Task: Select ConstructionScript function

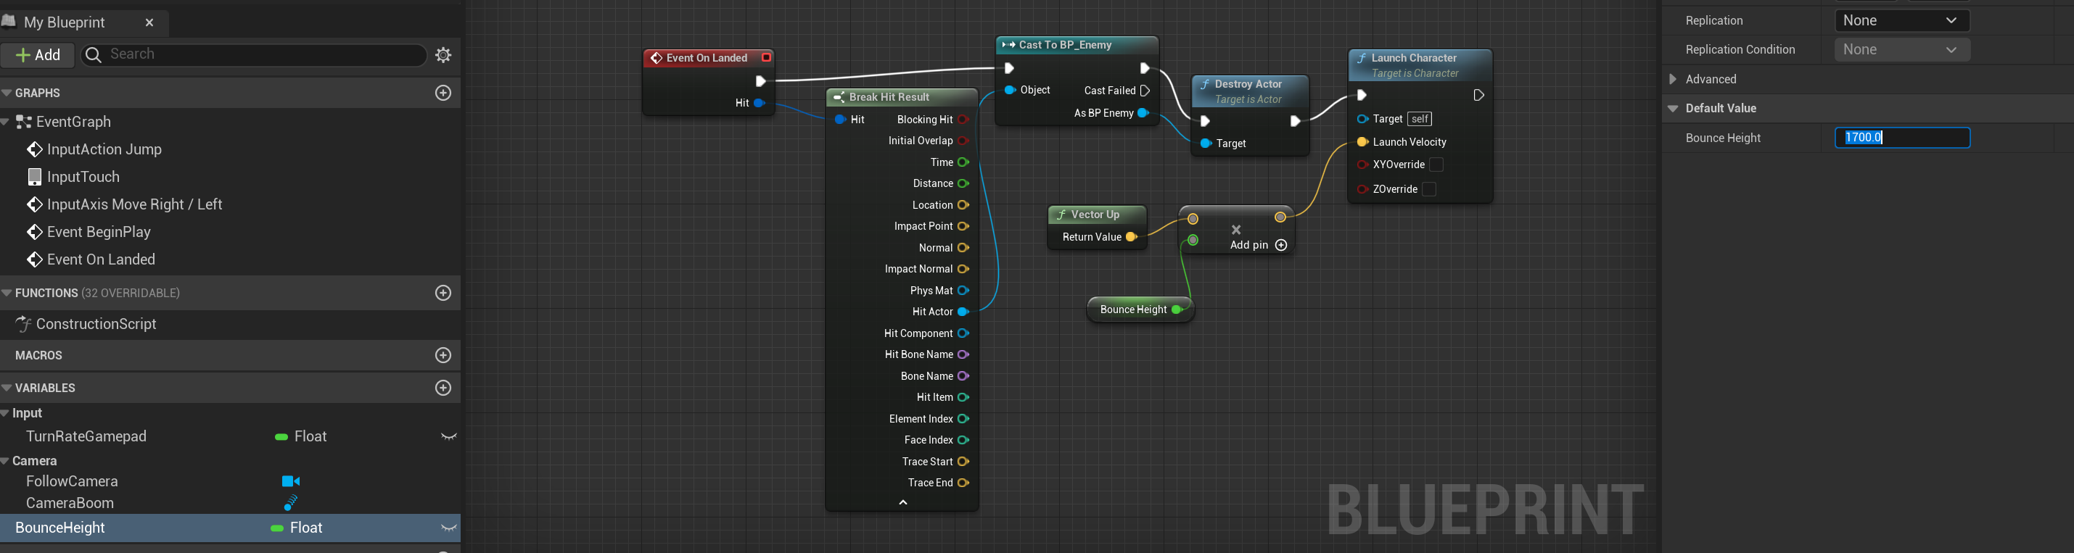Action: coord(96,325)
